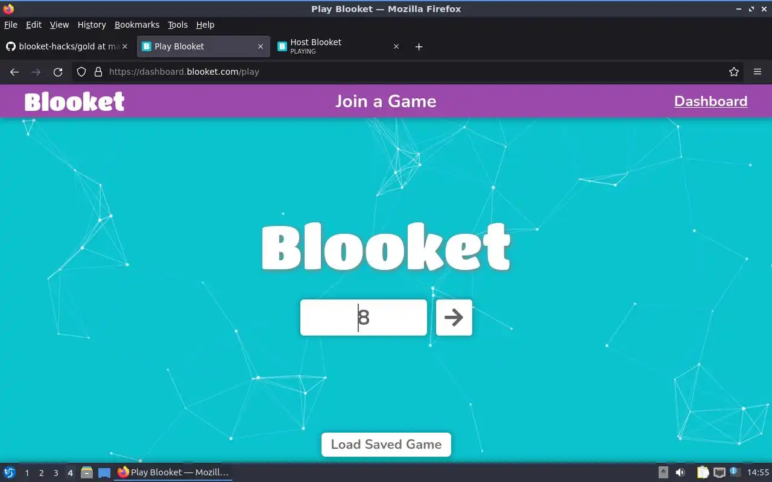Reload the current page
The height and width of the screenshot is (482, 772).
point(58,72)
